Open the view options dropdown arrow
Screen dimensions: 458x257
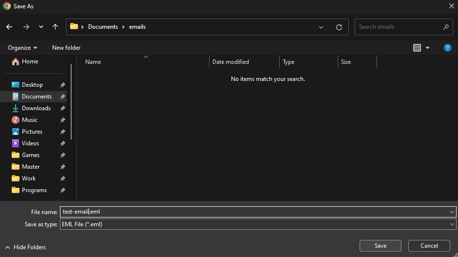pos(427,48)
